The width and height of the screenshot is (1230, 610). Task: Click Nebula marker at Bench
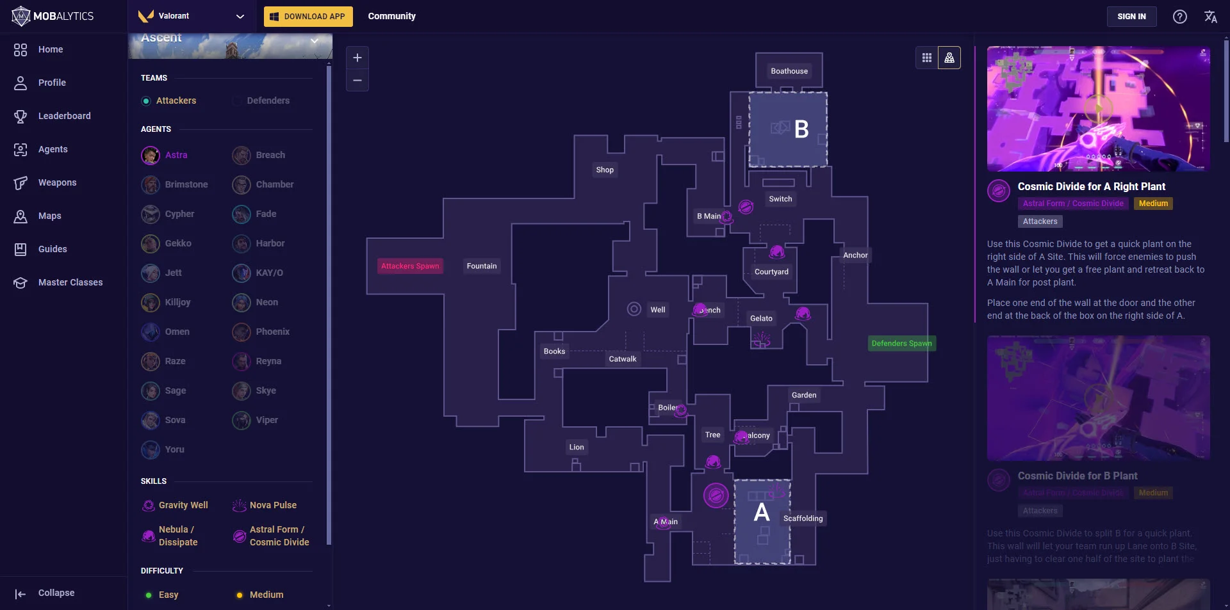pos(700,310)
